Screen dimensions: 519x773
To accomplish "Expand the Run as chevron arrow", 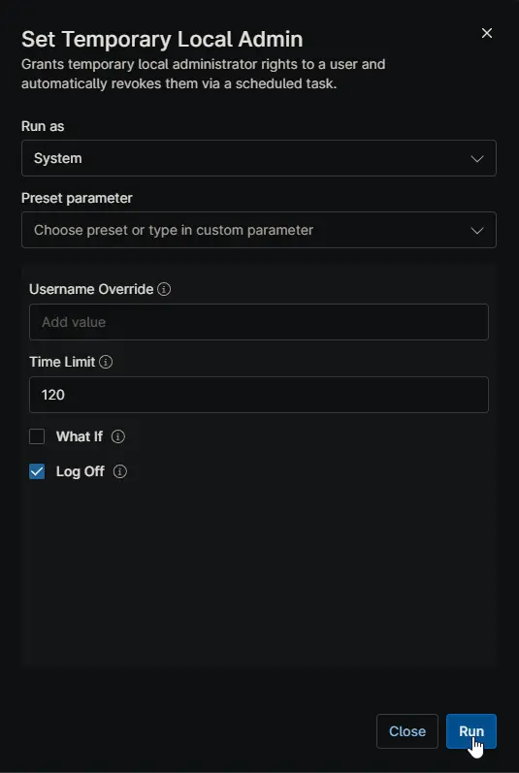I will pos(476,159).
